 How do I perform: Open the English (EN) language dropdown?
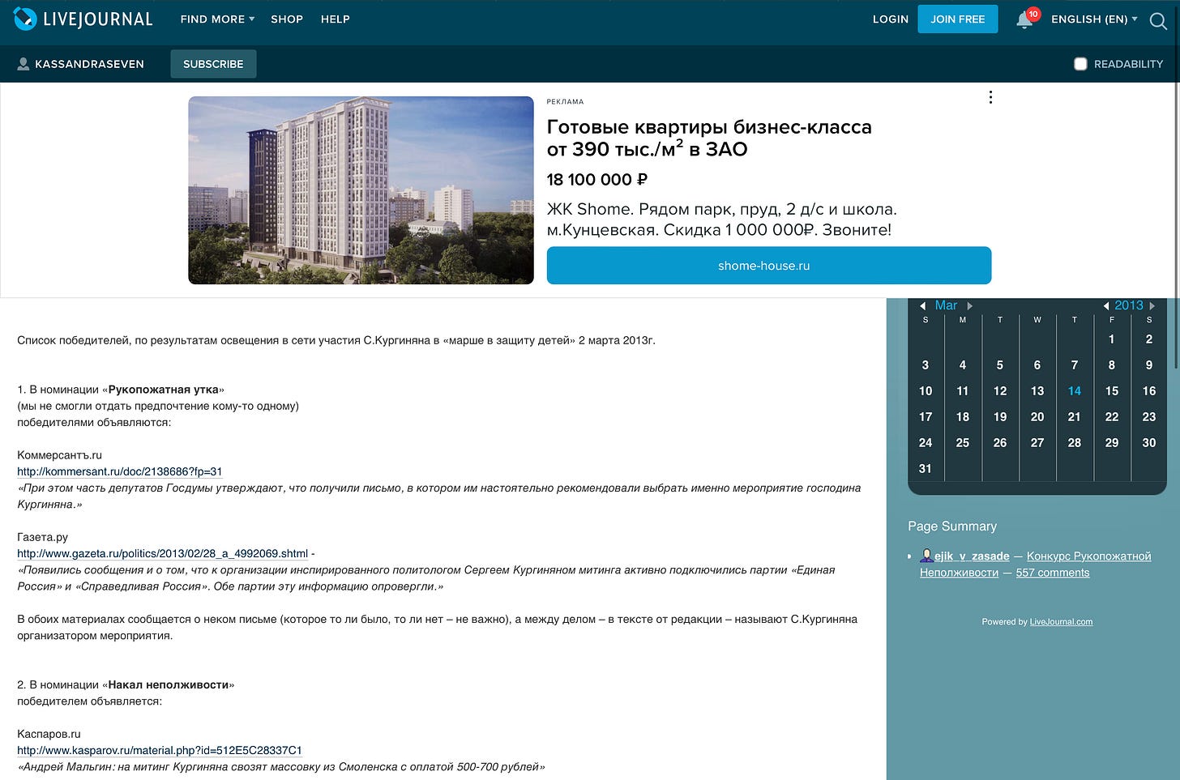coord(1094,19)
